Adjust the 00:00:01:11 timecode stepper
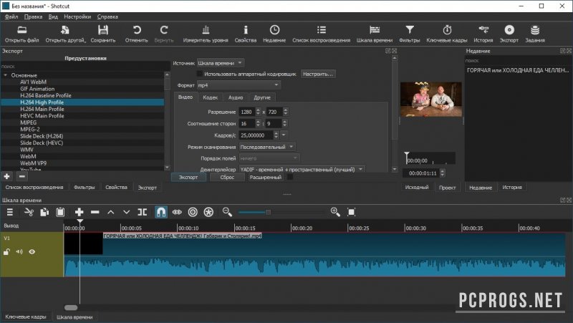Viewport: 573px width, 323px height. pos(443,173)
